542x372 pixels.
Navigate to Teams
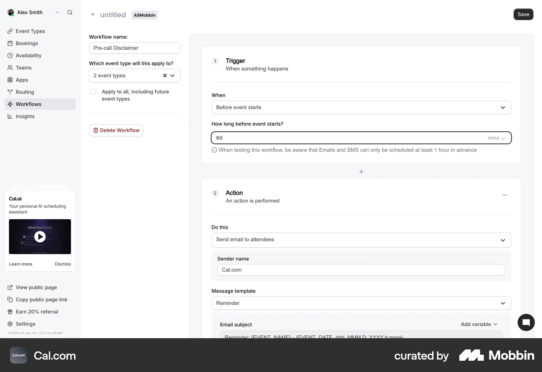click(x=24, y=68)
